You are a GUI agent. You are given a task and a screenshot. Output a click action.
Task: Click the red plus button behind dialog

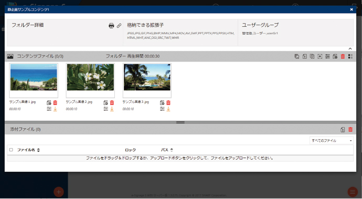pyautogui.click(x=59, y=192)
